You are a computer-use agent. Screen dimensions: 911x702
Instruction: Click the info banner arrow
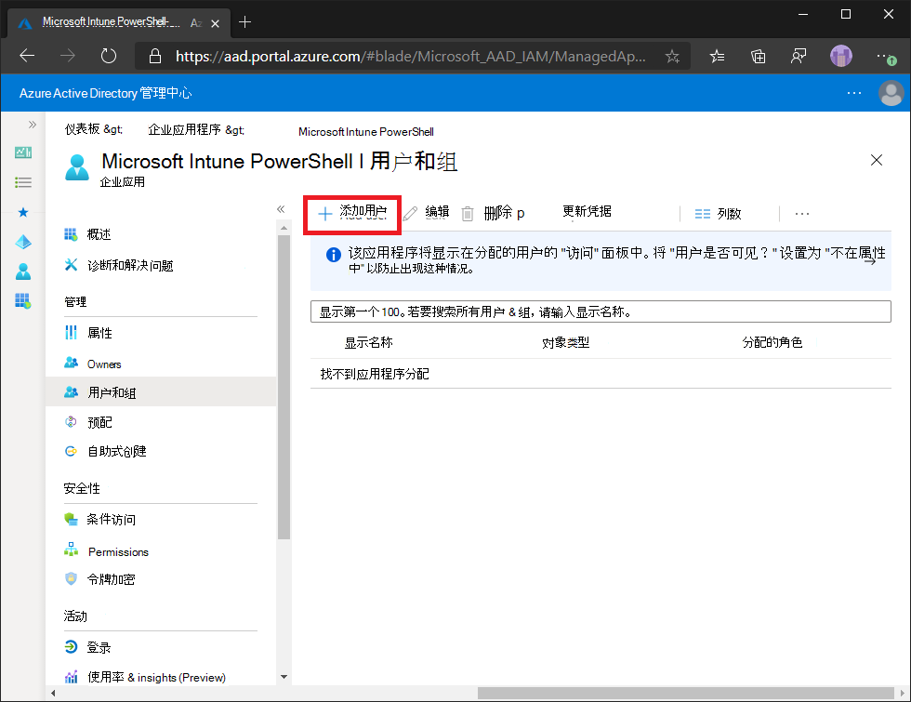[870, 261]
